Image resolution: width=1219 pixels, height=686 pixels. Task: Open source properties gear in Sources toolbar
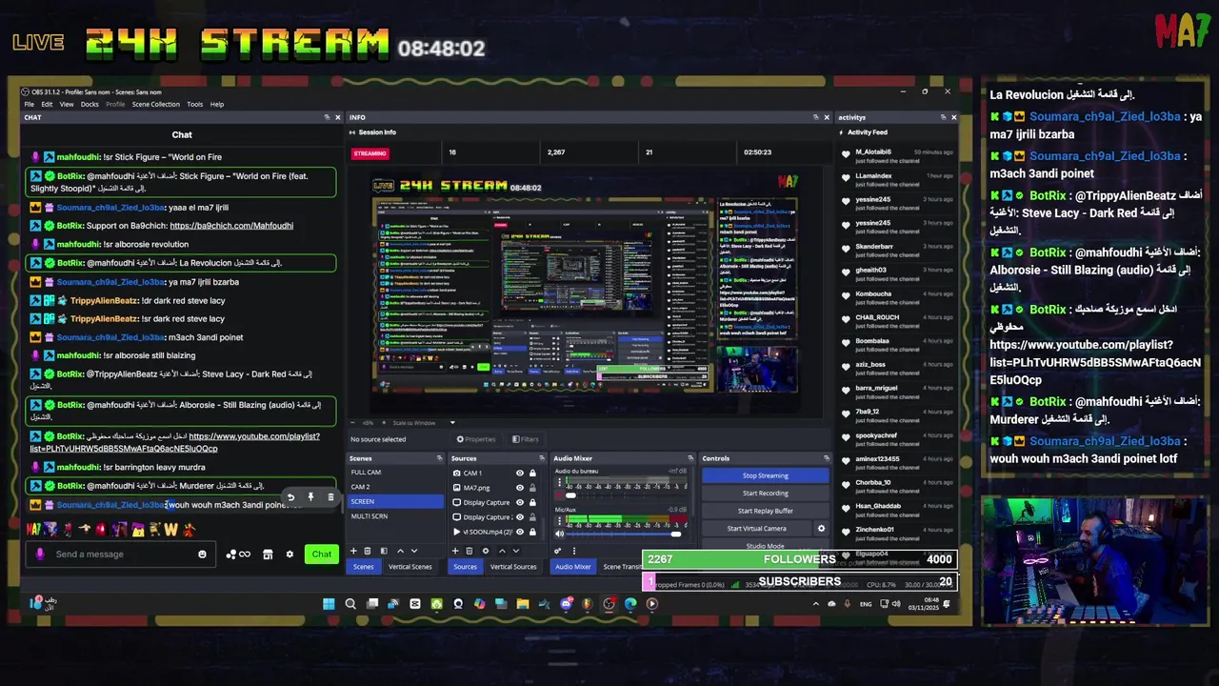pos(486,551)
